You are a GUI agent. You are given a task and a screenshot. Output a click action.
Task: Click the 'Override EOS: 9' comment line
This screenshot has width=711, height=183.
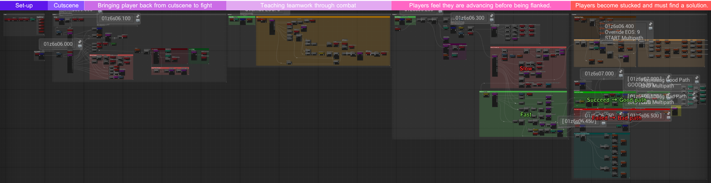coord(622,32)
